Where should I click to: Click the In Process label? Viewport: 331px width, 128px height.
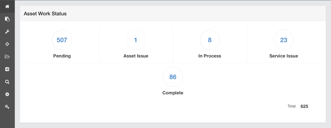click(x=210, y=56)
